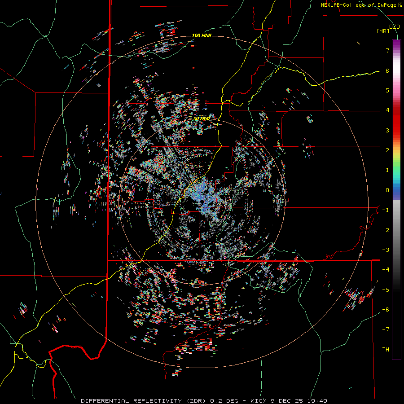Click the -4 value on color scale

[x=386, y=270]
